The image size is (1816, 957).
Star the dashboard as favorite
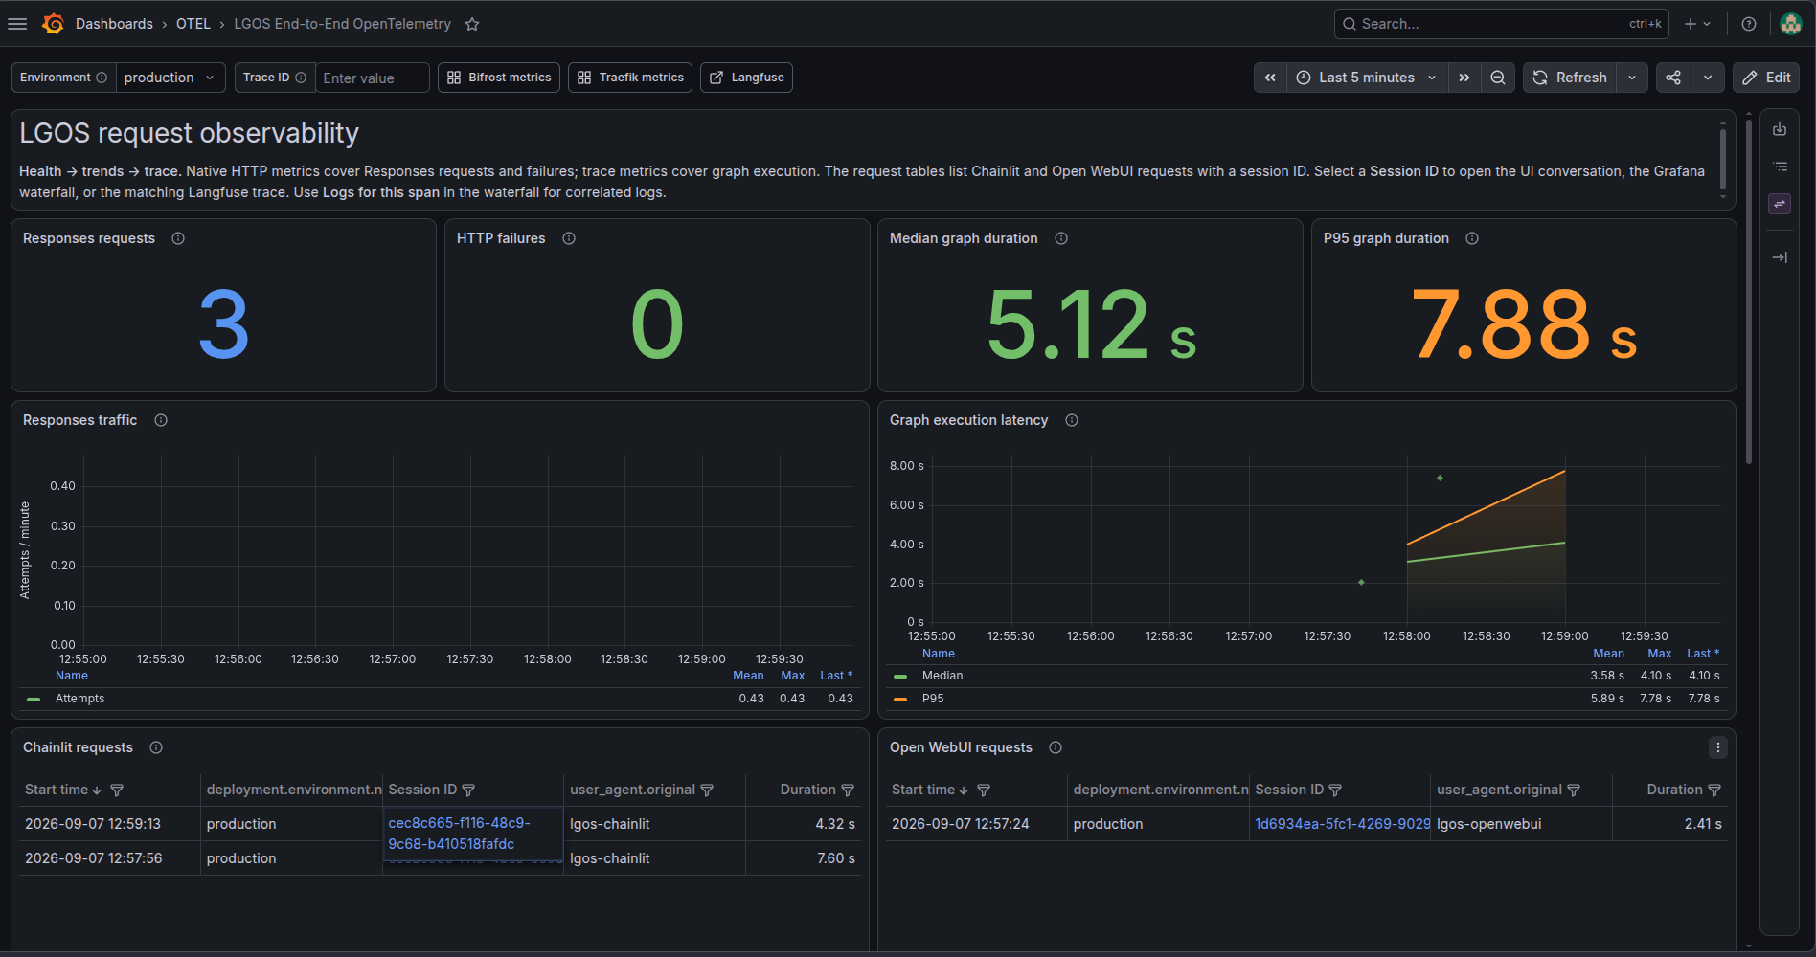pos(472,24)
